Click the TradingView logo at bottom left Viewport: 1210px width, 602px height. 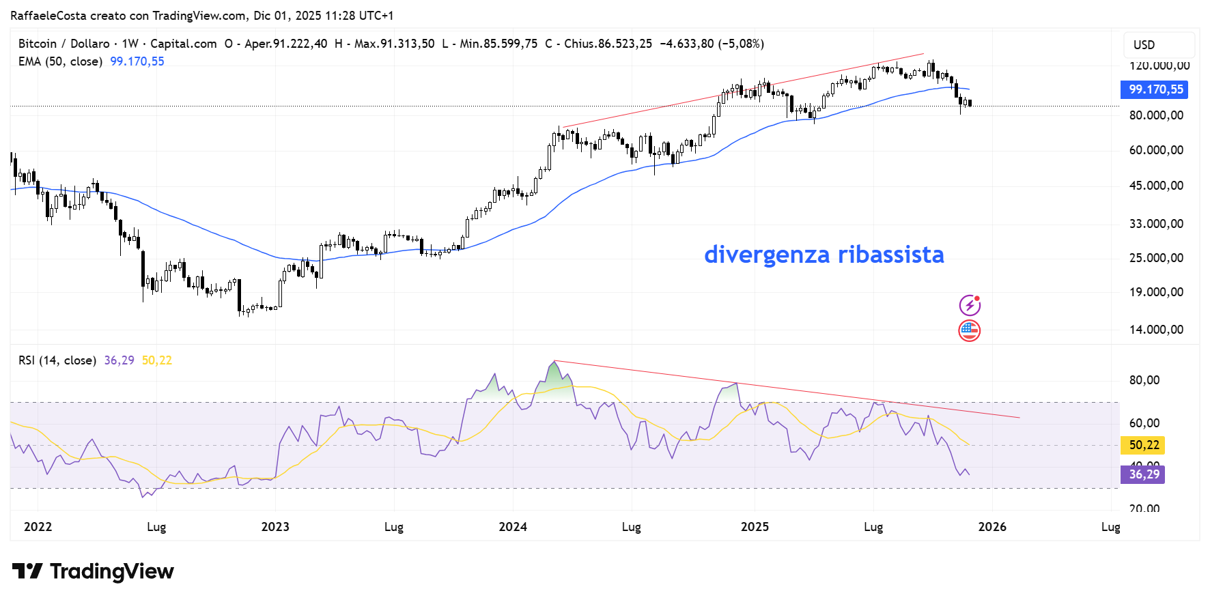click(x=93, y=571)
